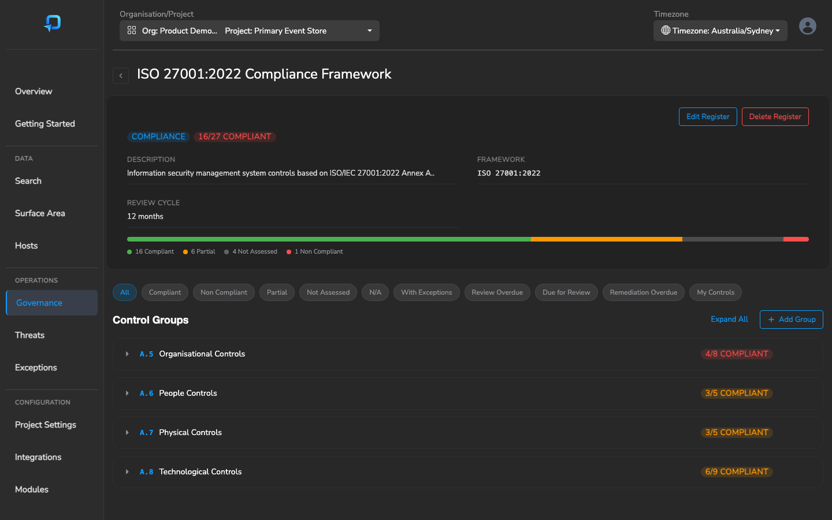Filter controls by Not Assessed
This screenshot has height=520, width=832.
pyautogui.click(x=328, y=292)
